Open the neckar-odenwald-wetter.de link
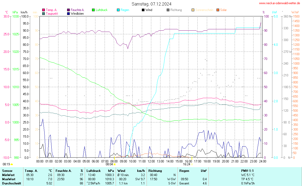This screenshot has height=186, width=302. click(279, 3)
